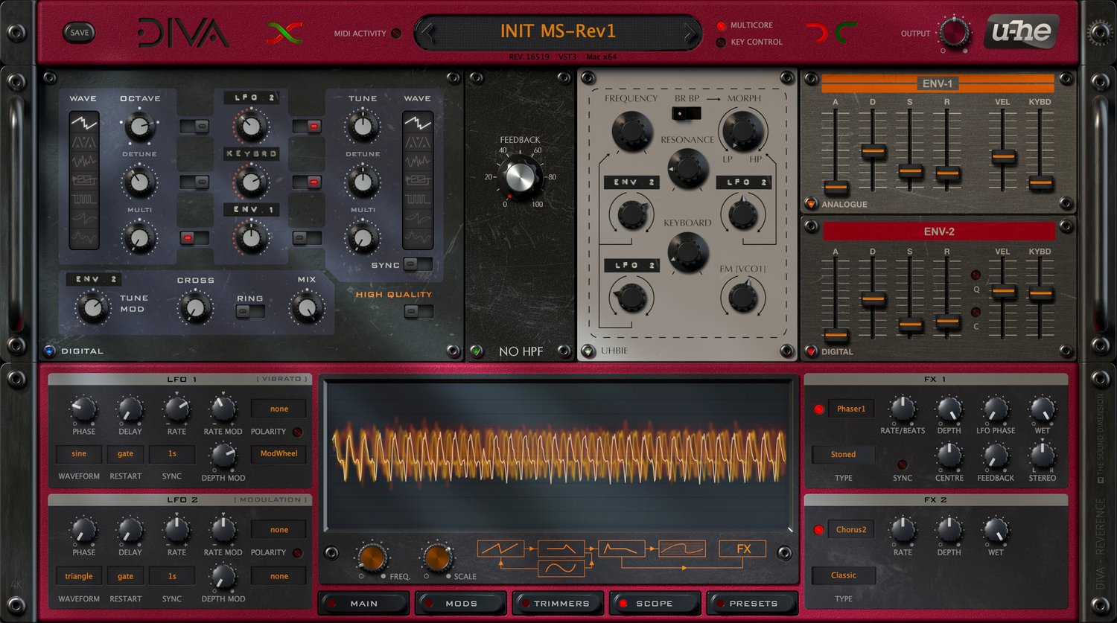This screenshot has width=1117, height=623.
Task: Toggle the KEY CONTROL LED
Action: point(721,42)
